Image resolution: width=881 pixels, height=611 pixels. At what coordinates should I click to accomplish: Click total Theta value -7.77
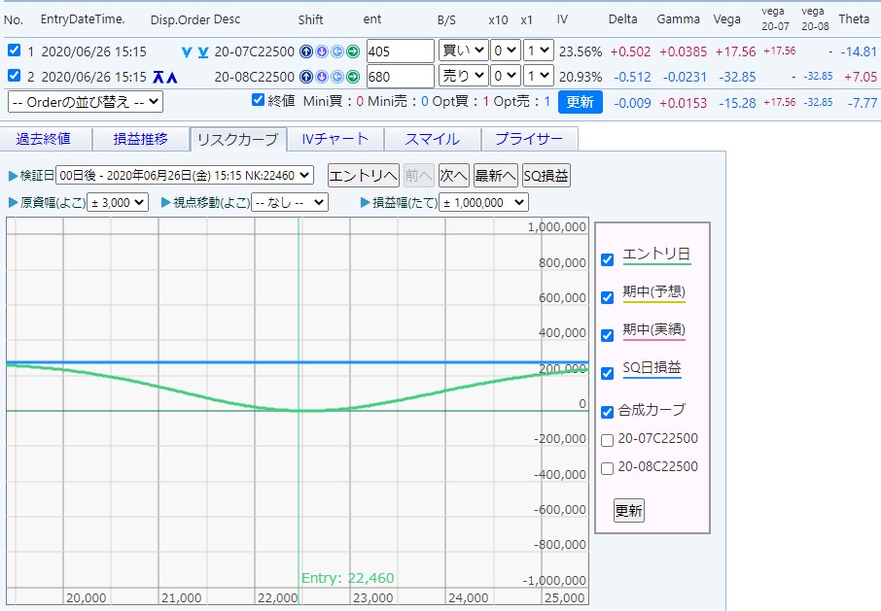863,103
